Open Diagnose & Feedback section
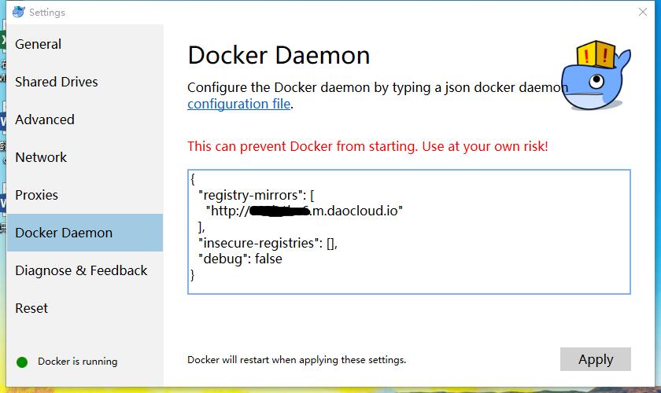Viewport: 661px width, 393px height. point(85,270)
